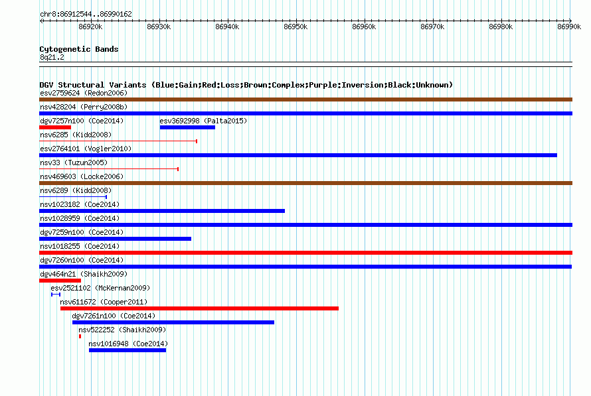Open the esv2764101 (Vogler2010) label

point(86,149)
